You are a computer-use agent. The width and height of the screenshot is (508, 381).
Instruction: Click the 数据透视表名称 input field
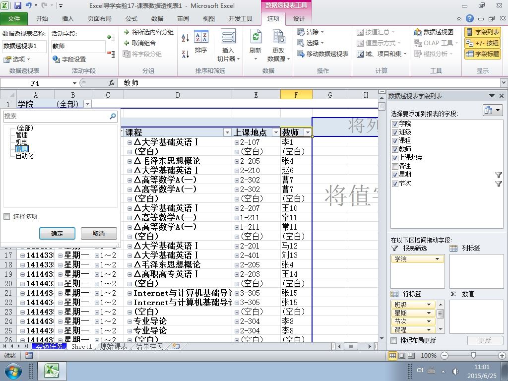(x=24, y=46)
